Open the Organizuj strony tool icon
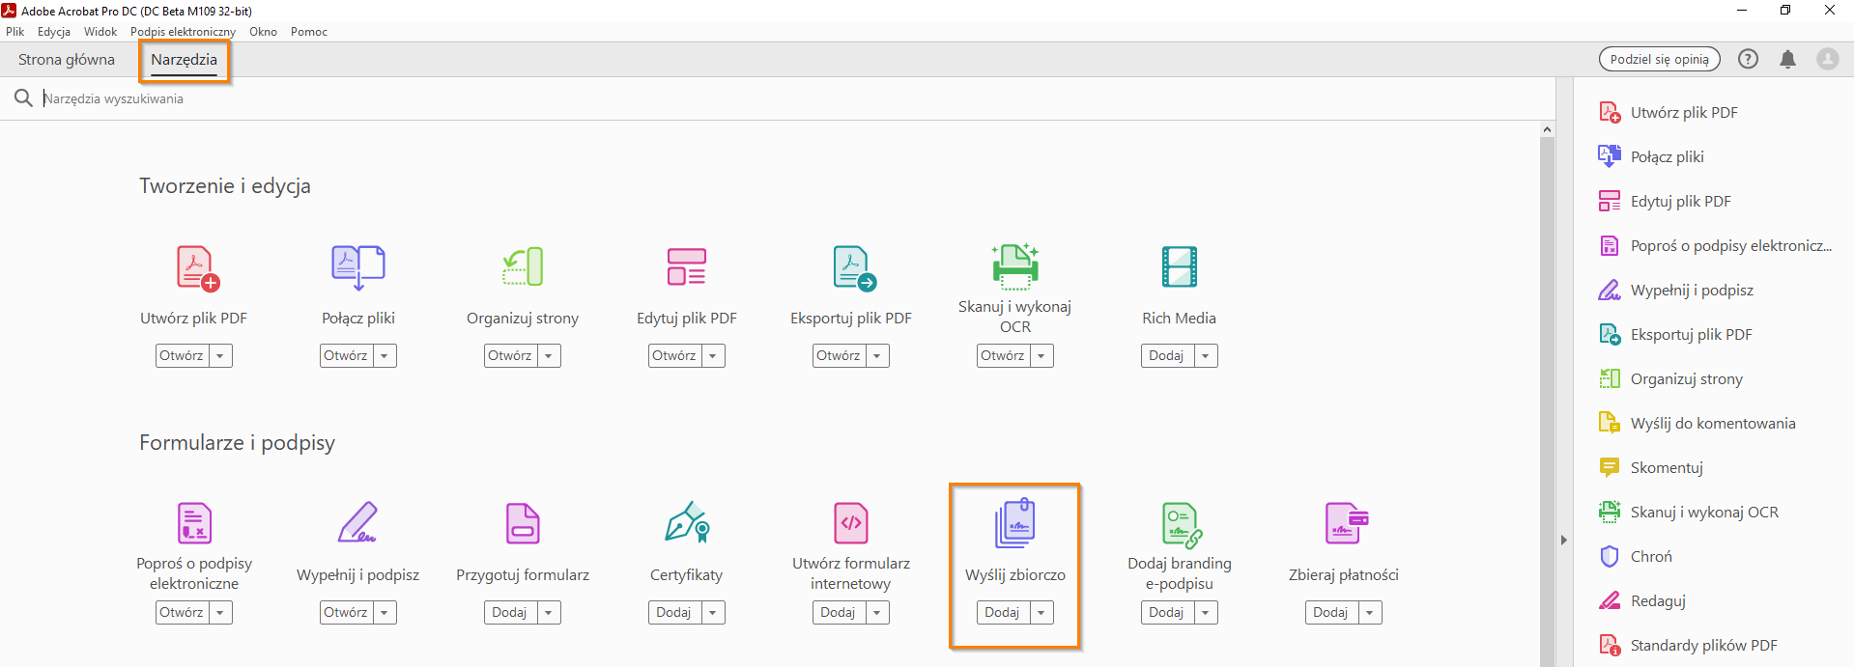The height and width of the screenshot is (667, 1854). (523, 267)
